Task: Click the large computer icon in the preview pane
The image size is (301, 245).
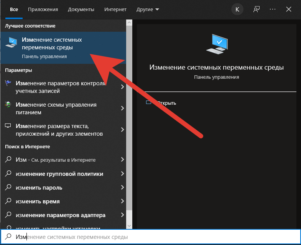Action: click(x=216, y=44)
